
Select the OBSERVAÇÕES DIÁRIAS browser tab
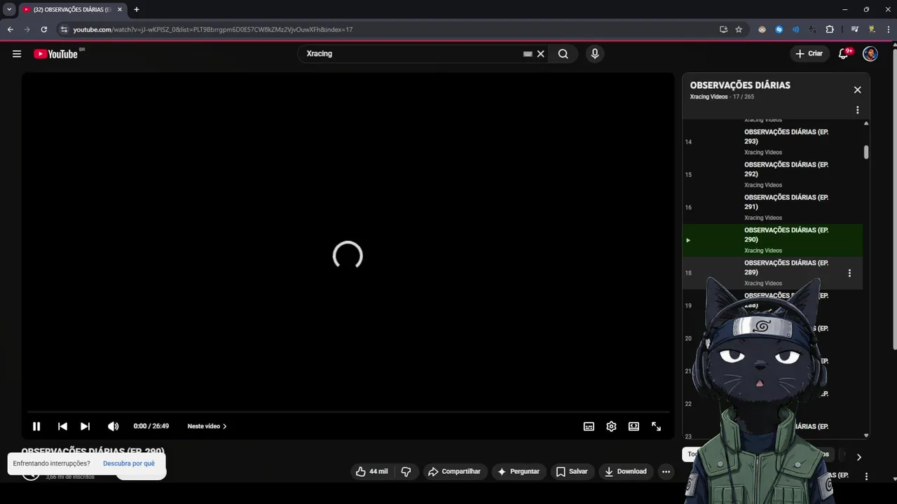pyautogui.click(x=72, y=10)
